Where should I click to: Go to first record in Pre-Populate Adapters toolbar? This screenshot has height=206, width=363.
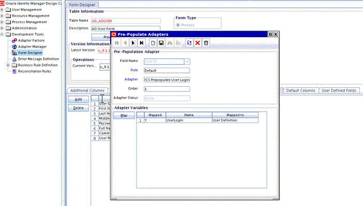click(117, 43)
